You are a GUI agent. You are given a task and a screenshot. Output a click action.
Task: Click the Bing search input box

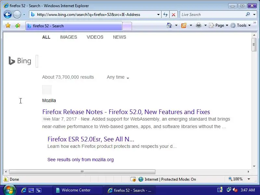[37, 61]
